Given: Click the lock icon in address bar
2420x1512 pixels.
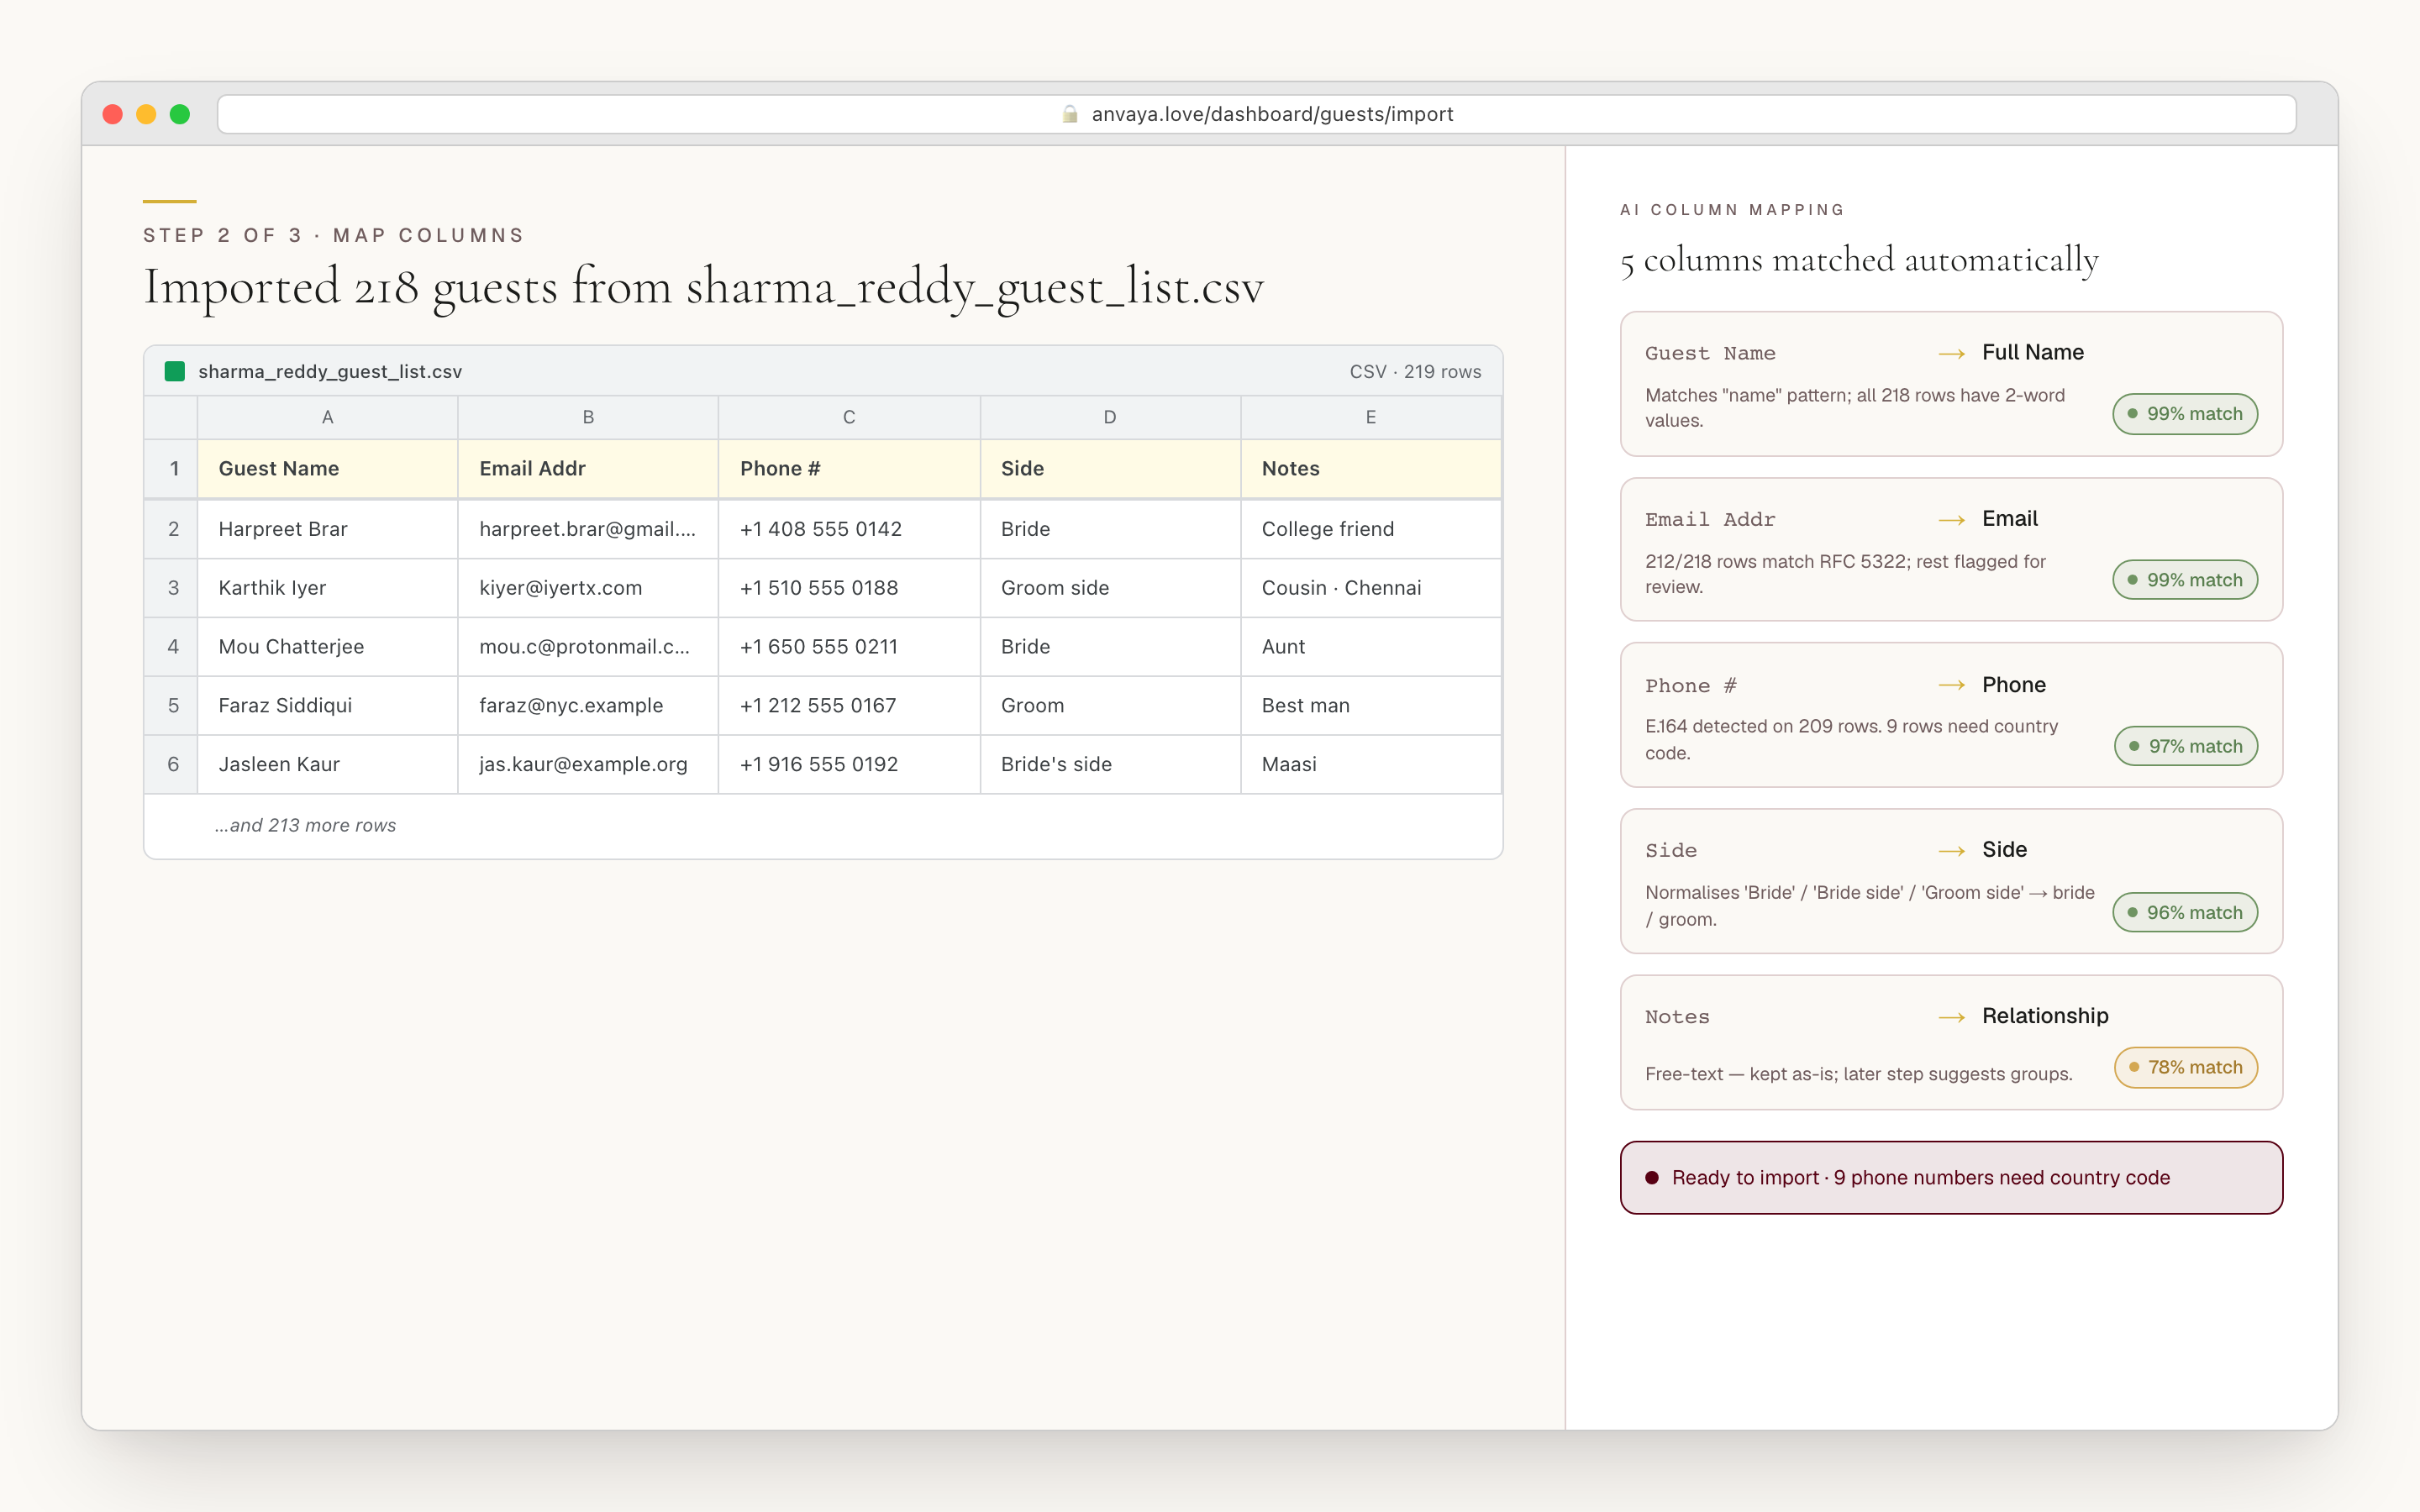Looking at the screenshot, I should pyautogui.click(x=1069, y=114).
